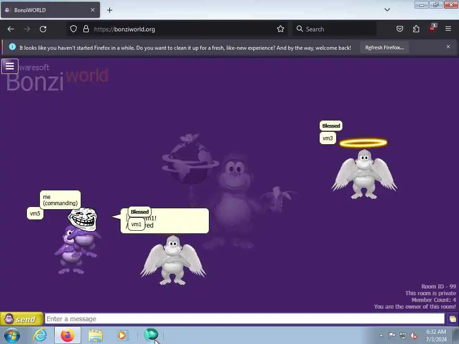Click the vm1 name tag
The width and height of the screenshot is (459, 344).
136,224
